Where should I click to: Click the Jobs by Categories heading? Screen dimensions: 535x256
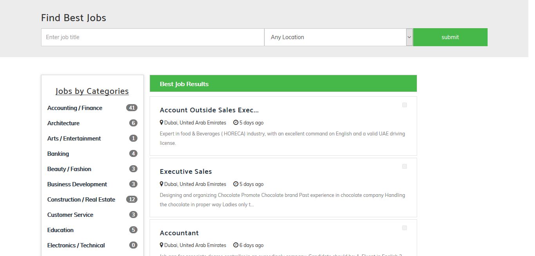[x=92, y=91]
